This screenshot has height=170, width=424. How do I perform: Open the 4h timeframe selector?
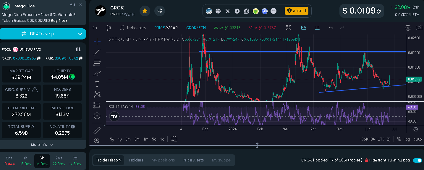[95, 28]
